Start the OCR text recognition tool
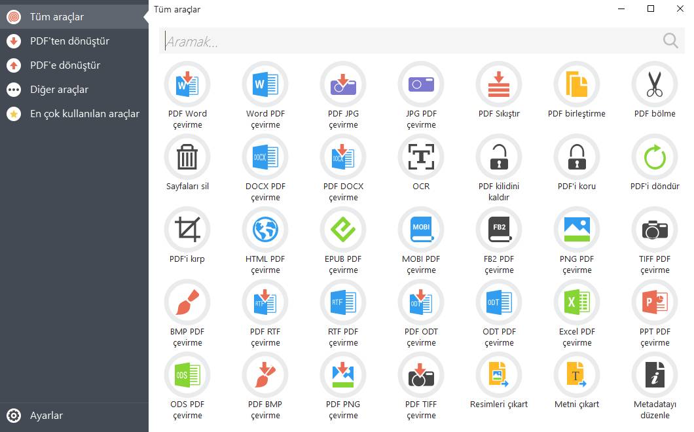694x432 pixels. [x=421, y=157]
